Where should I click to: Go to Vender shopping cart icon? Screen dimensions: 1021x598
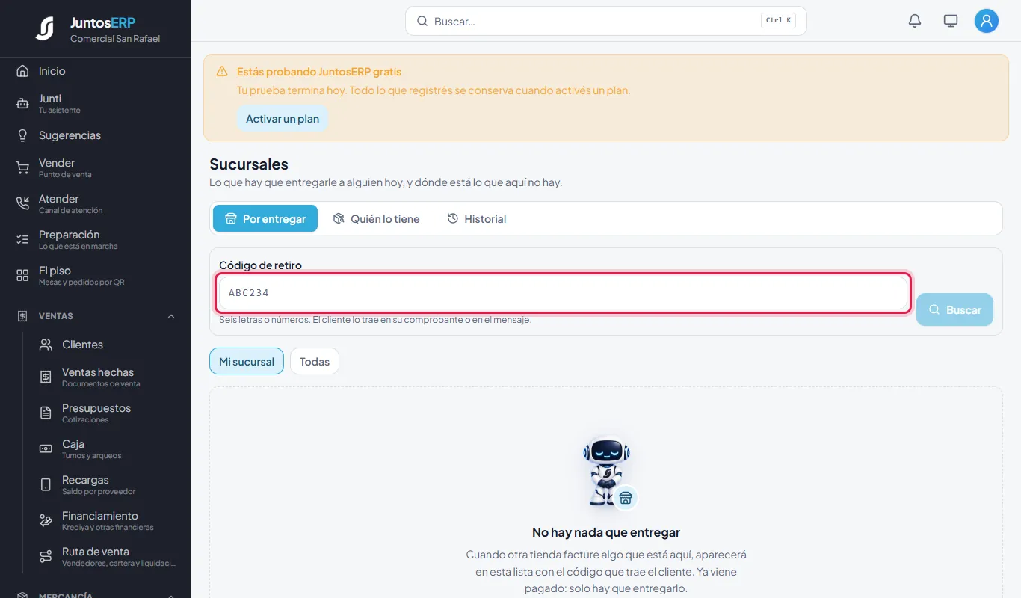pyautogui.click(x=22, y=167)
